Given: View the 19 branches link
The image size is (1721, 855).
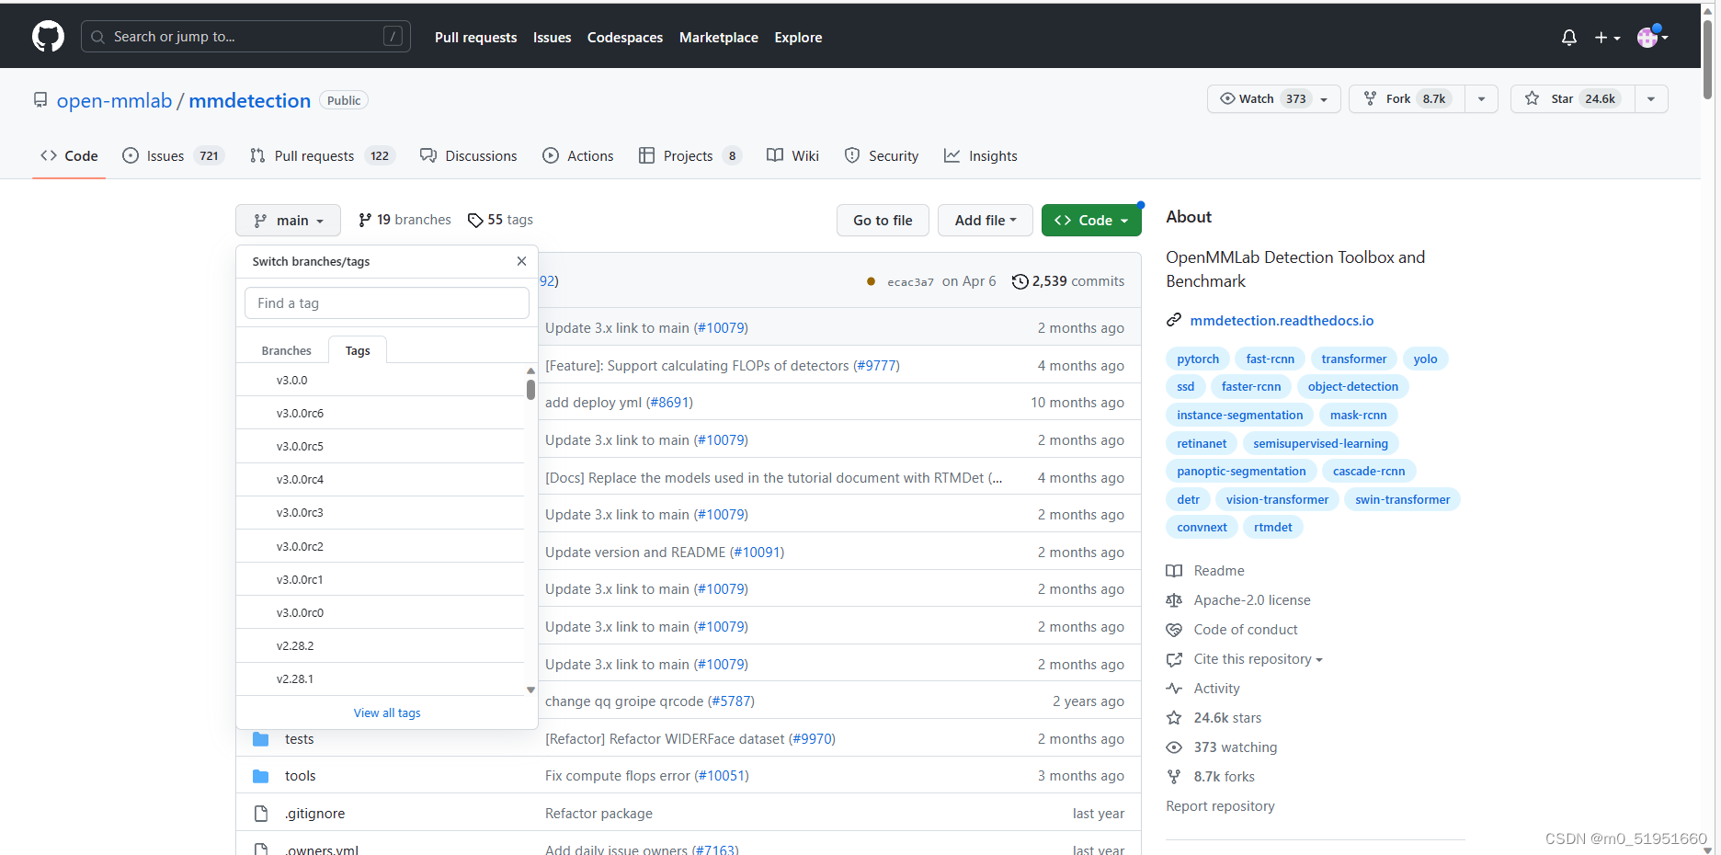Looking at the screenshot, I should [405, 220].
